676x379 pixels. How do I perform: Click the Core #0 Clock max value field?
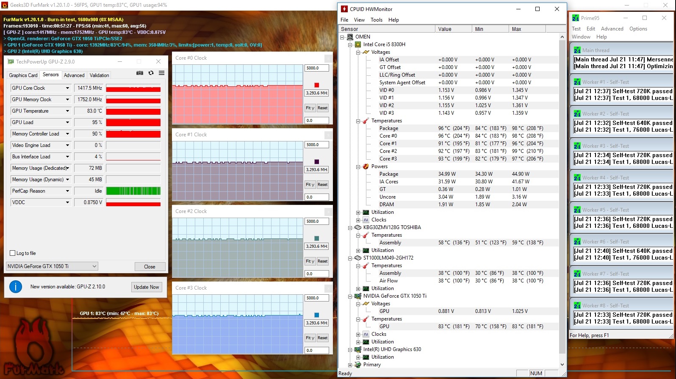(317, 68)
